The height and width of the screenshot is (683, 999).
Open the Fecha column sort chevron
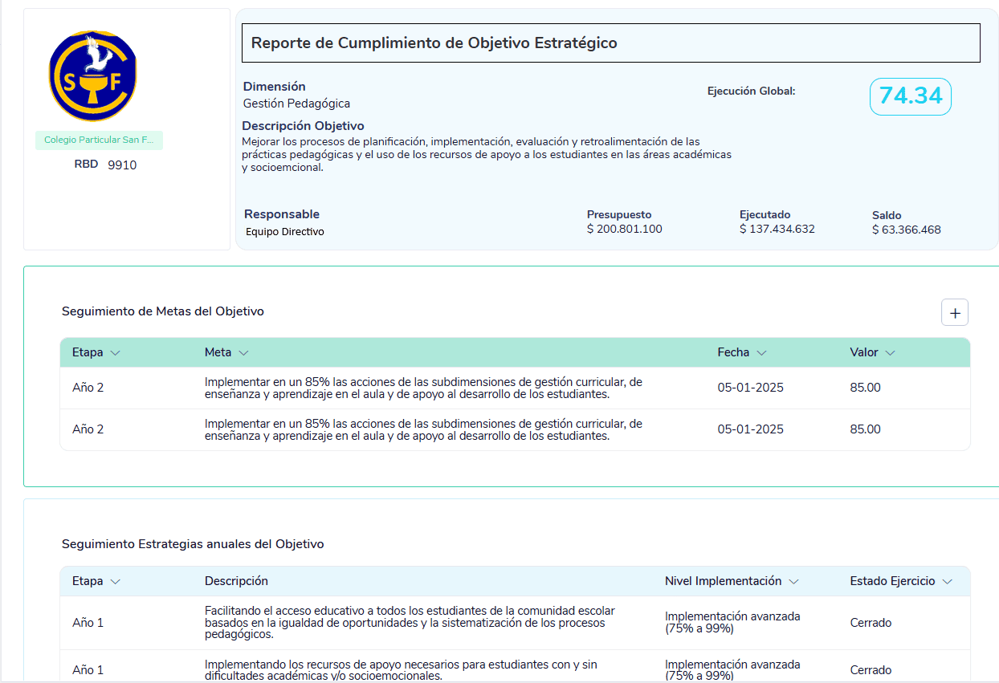[761, 352]
